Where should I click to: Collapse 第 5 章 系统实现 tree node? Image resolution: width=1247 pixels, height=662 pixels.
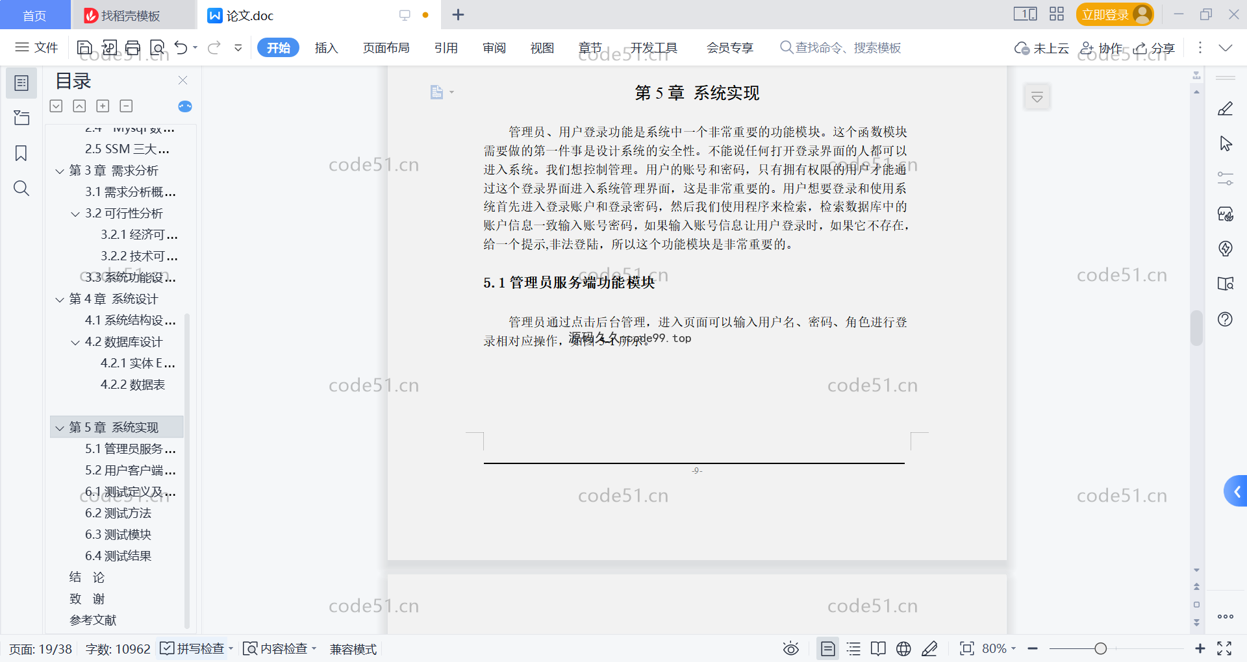pyautogui.click(x=60, y=428)
